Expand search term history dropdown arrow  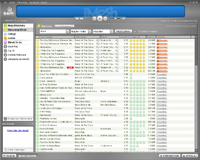point(67,31)
